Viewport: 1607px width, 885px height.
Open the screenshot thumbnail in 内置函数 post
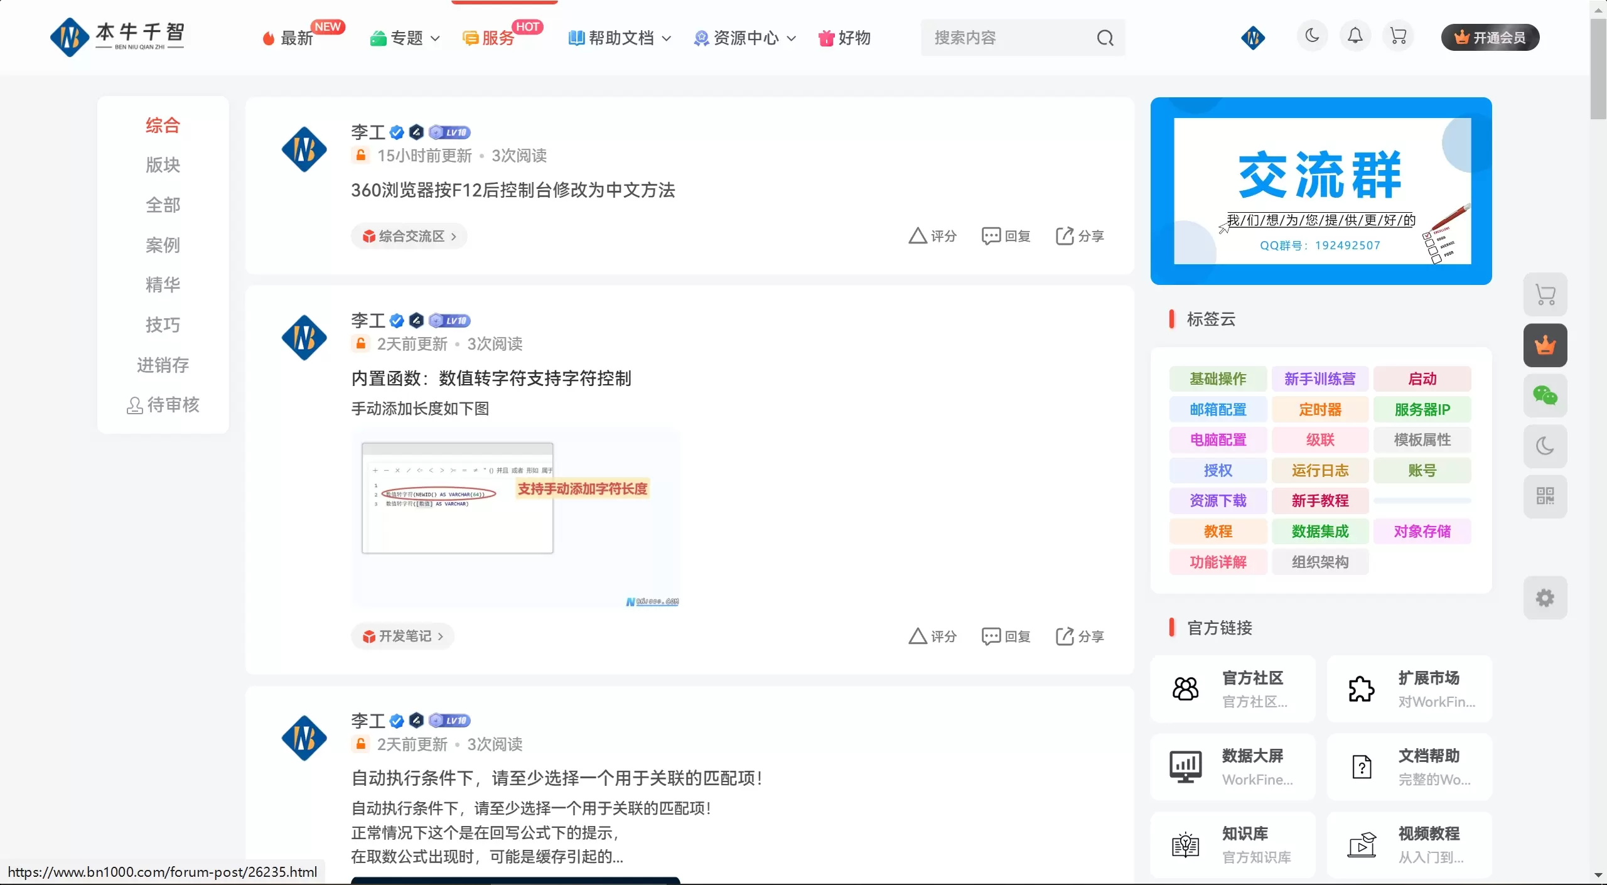click(515, 518)
